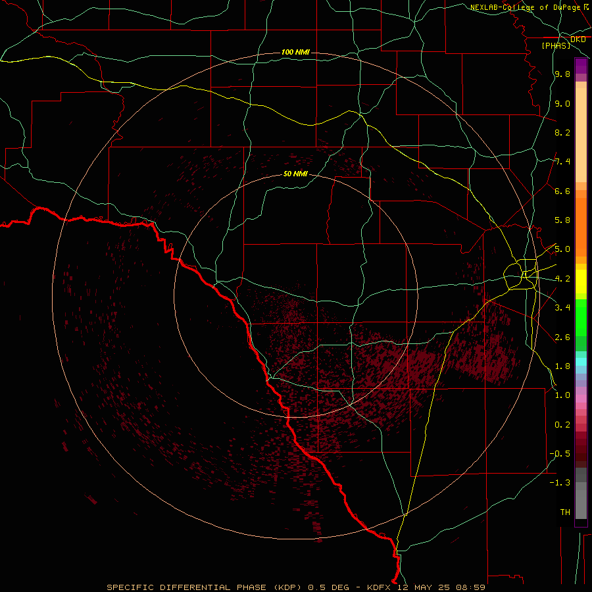Click the 3.4 value on the color scale
Image resolution: width=592 pixels, height=592 pixels.
pos(562,308)
